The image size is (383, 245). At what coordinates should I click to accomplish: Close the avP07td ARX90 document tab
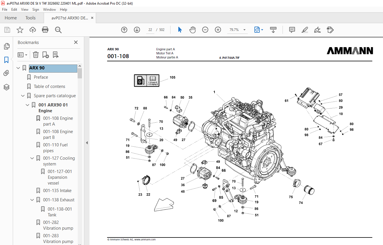[92, 18]
